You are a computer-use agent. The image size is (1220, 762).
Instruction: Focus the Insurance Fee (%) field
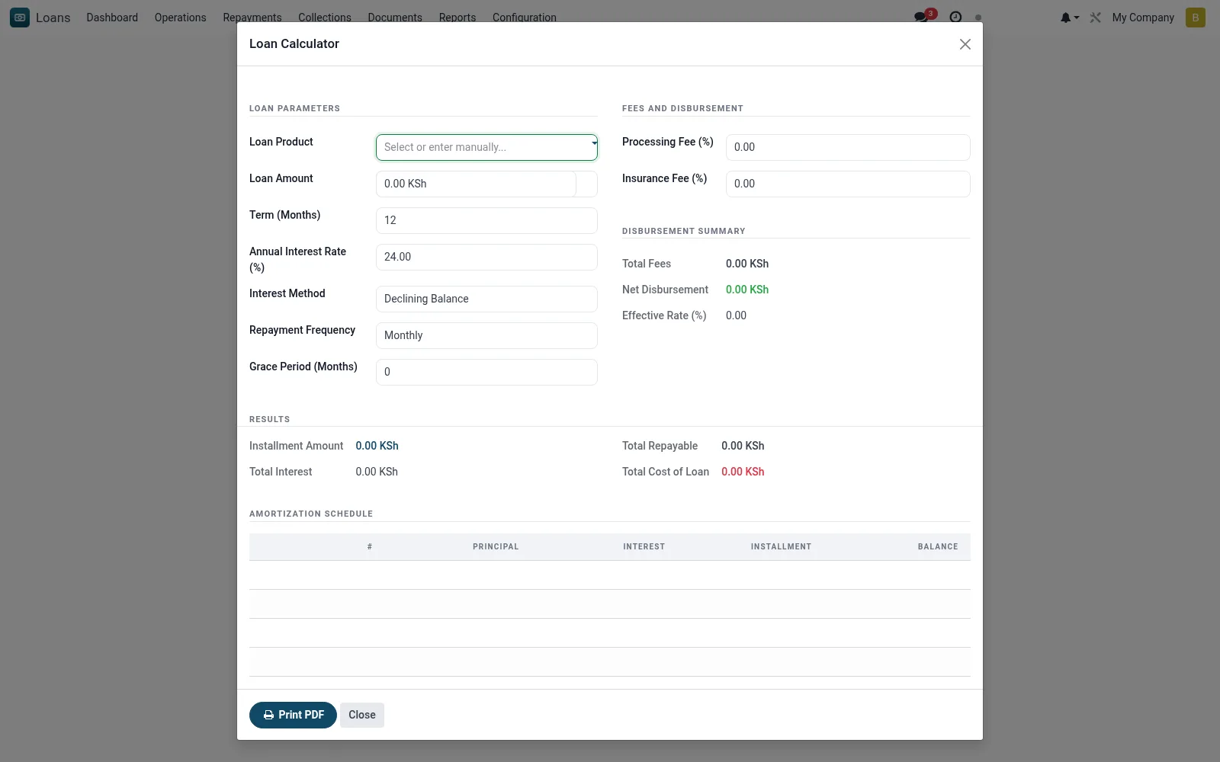[x=848, y=184]
